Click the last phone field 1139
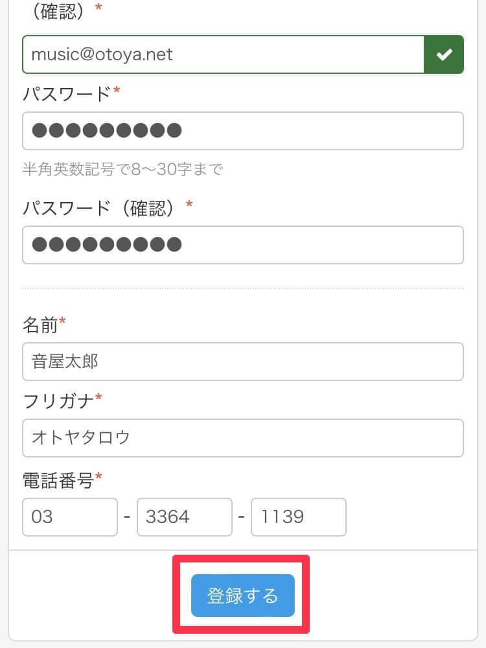486x648 pixels. (298, 517)
